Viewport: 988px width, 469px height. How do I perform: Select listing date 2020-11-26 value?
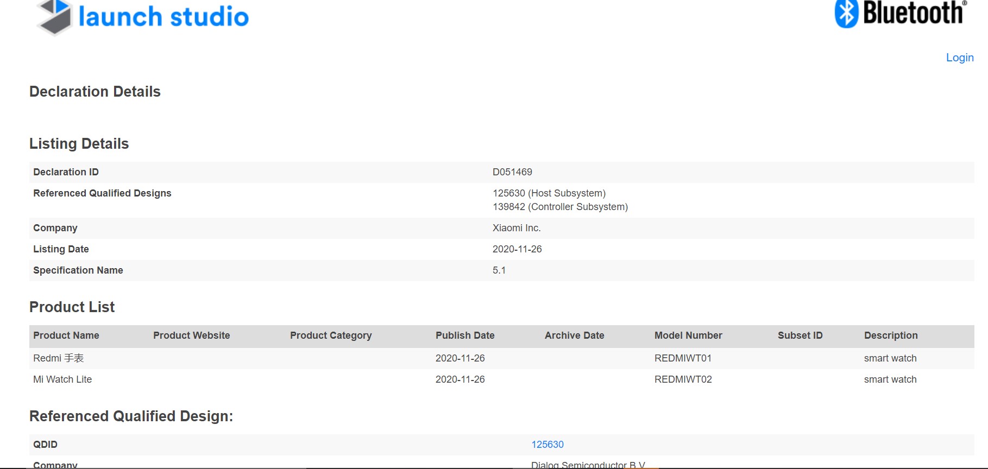[x=517, y=249]
